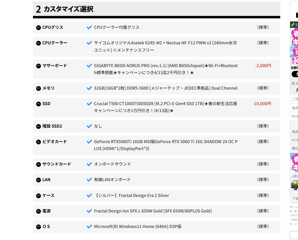Click the check icon beside CPUクーラー付属グリス
The height and width of the screenshot is (240, 298).
click(x=89, y=27)
